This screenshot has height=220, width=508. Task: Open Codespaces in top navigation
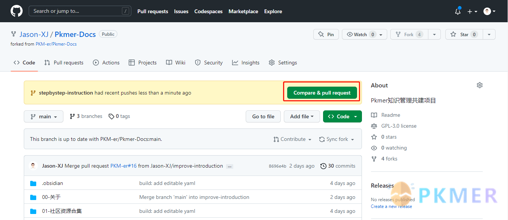(x=208, y=11)
